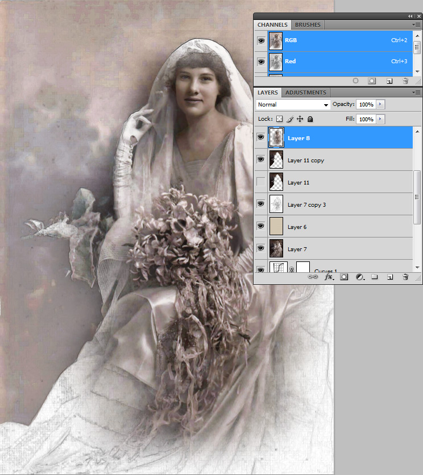The image size is (423, 475).
Task: Delete current channel trash icon
Action: (406, 81)
